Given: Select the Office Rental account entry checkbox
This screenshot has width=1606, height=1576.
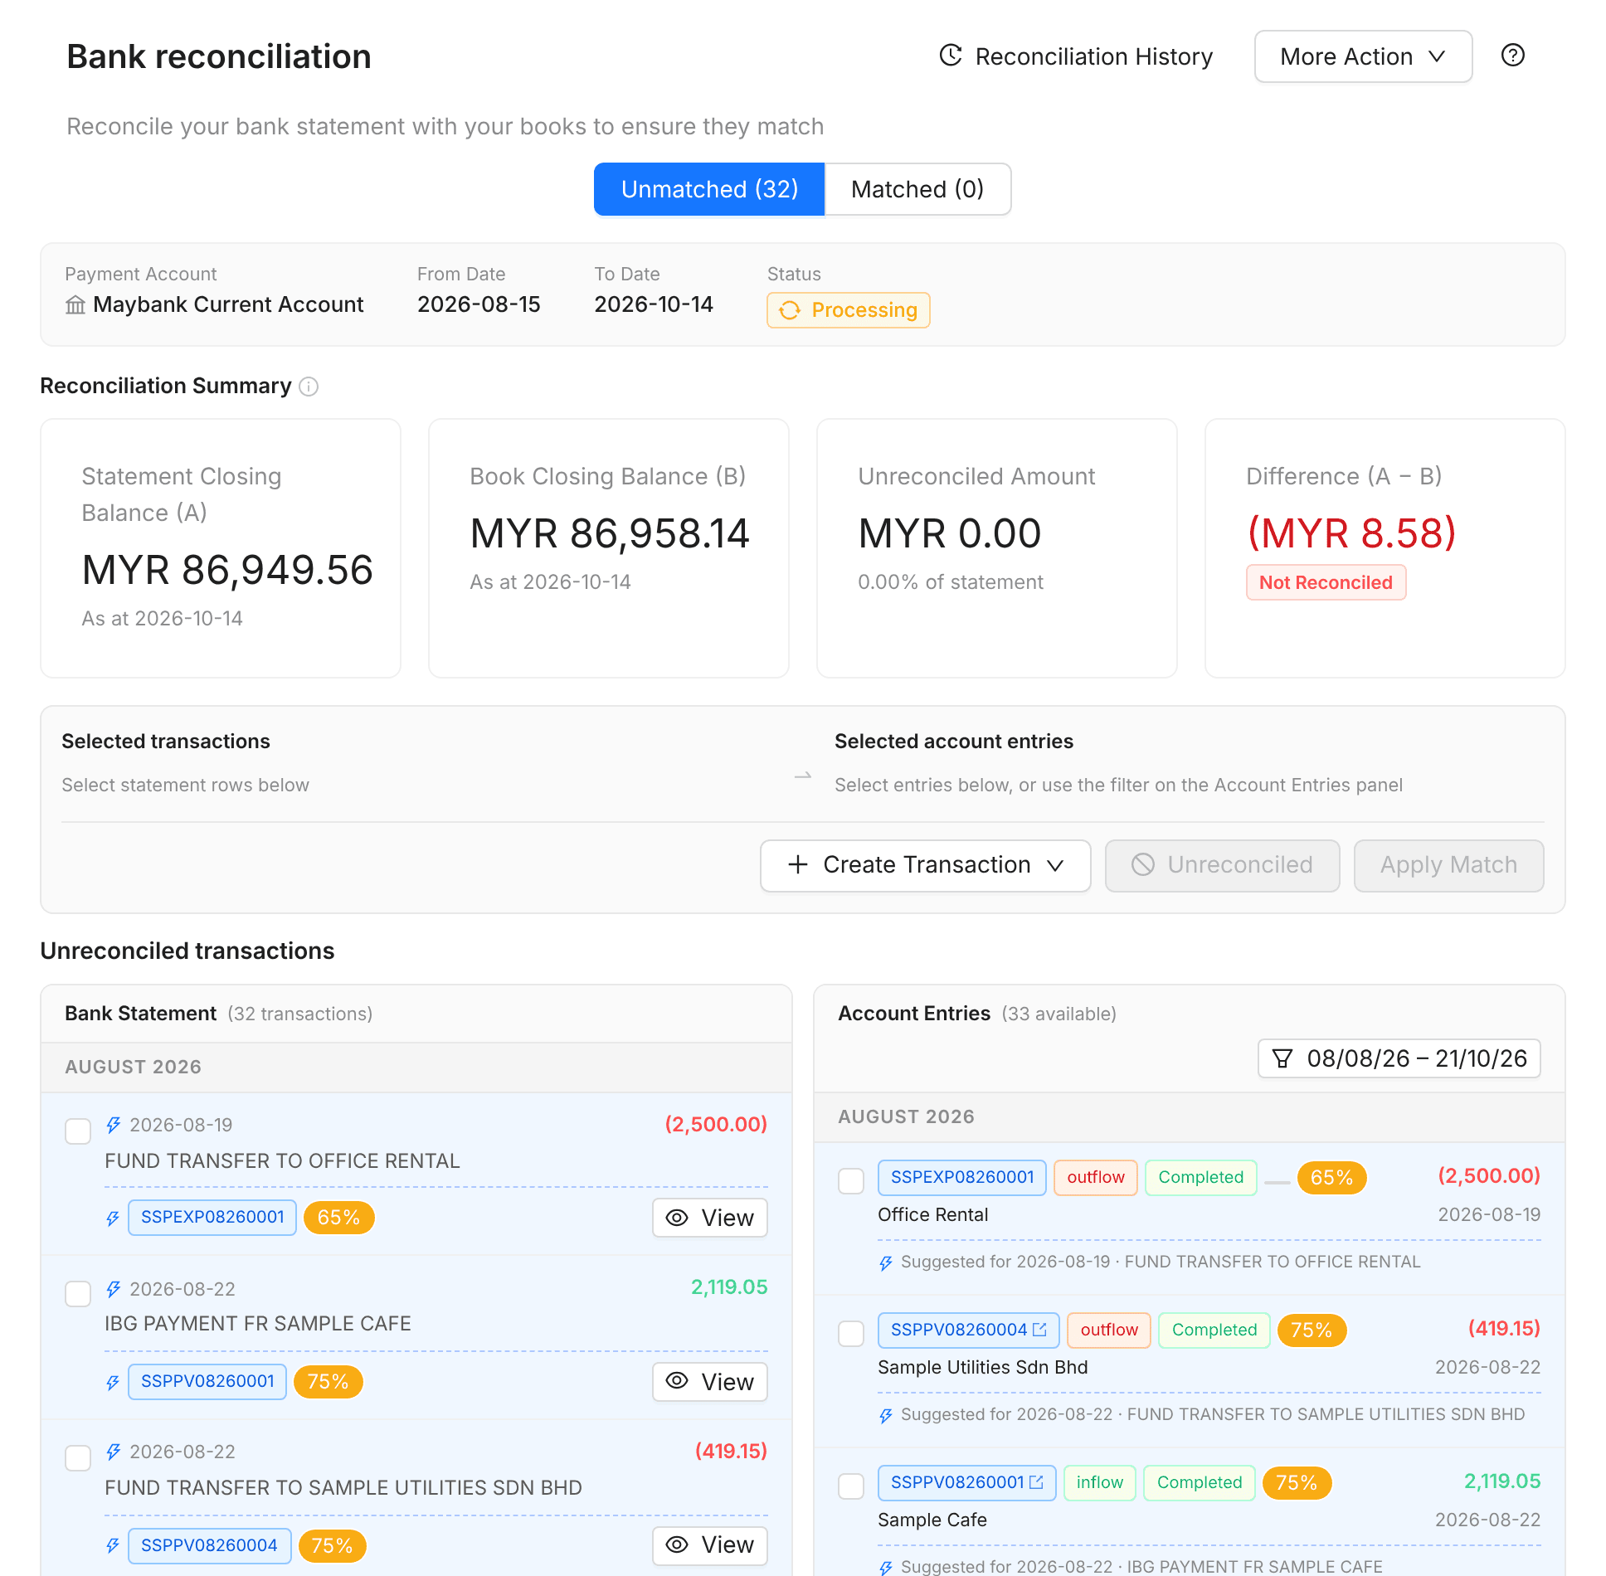Looking at the screenshot, I should [851, 1181].
